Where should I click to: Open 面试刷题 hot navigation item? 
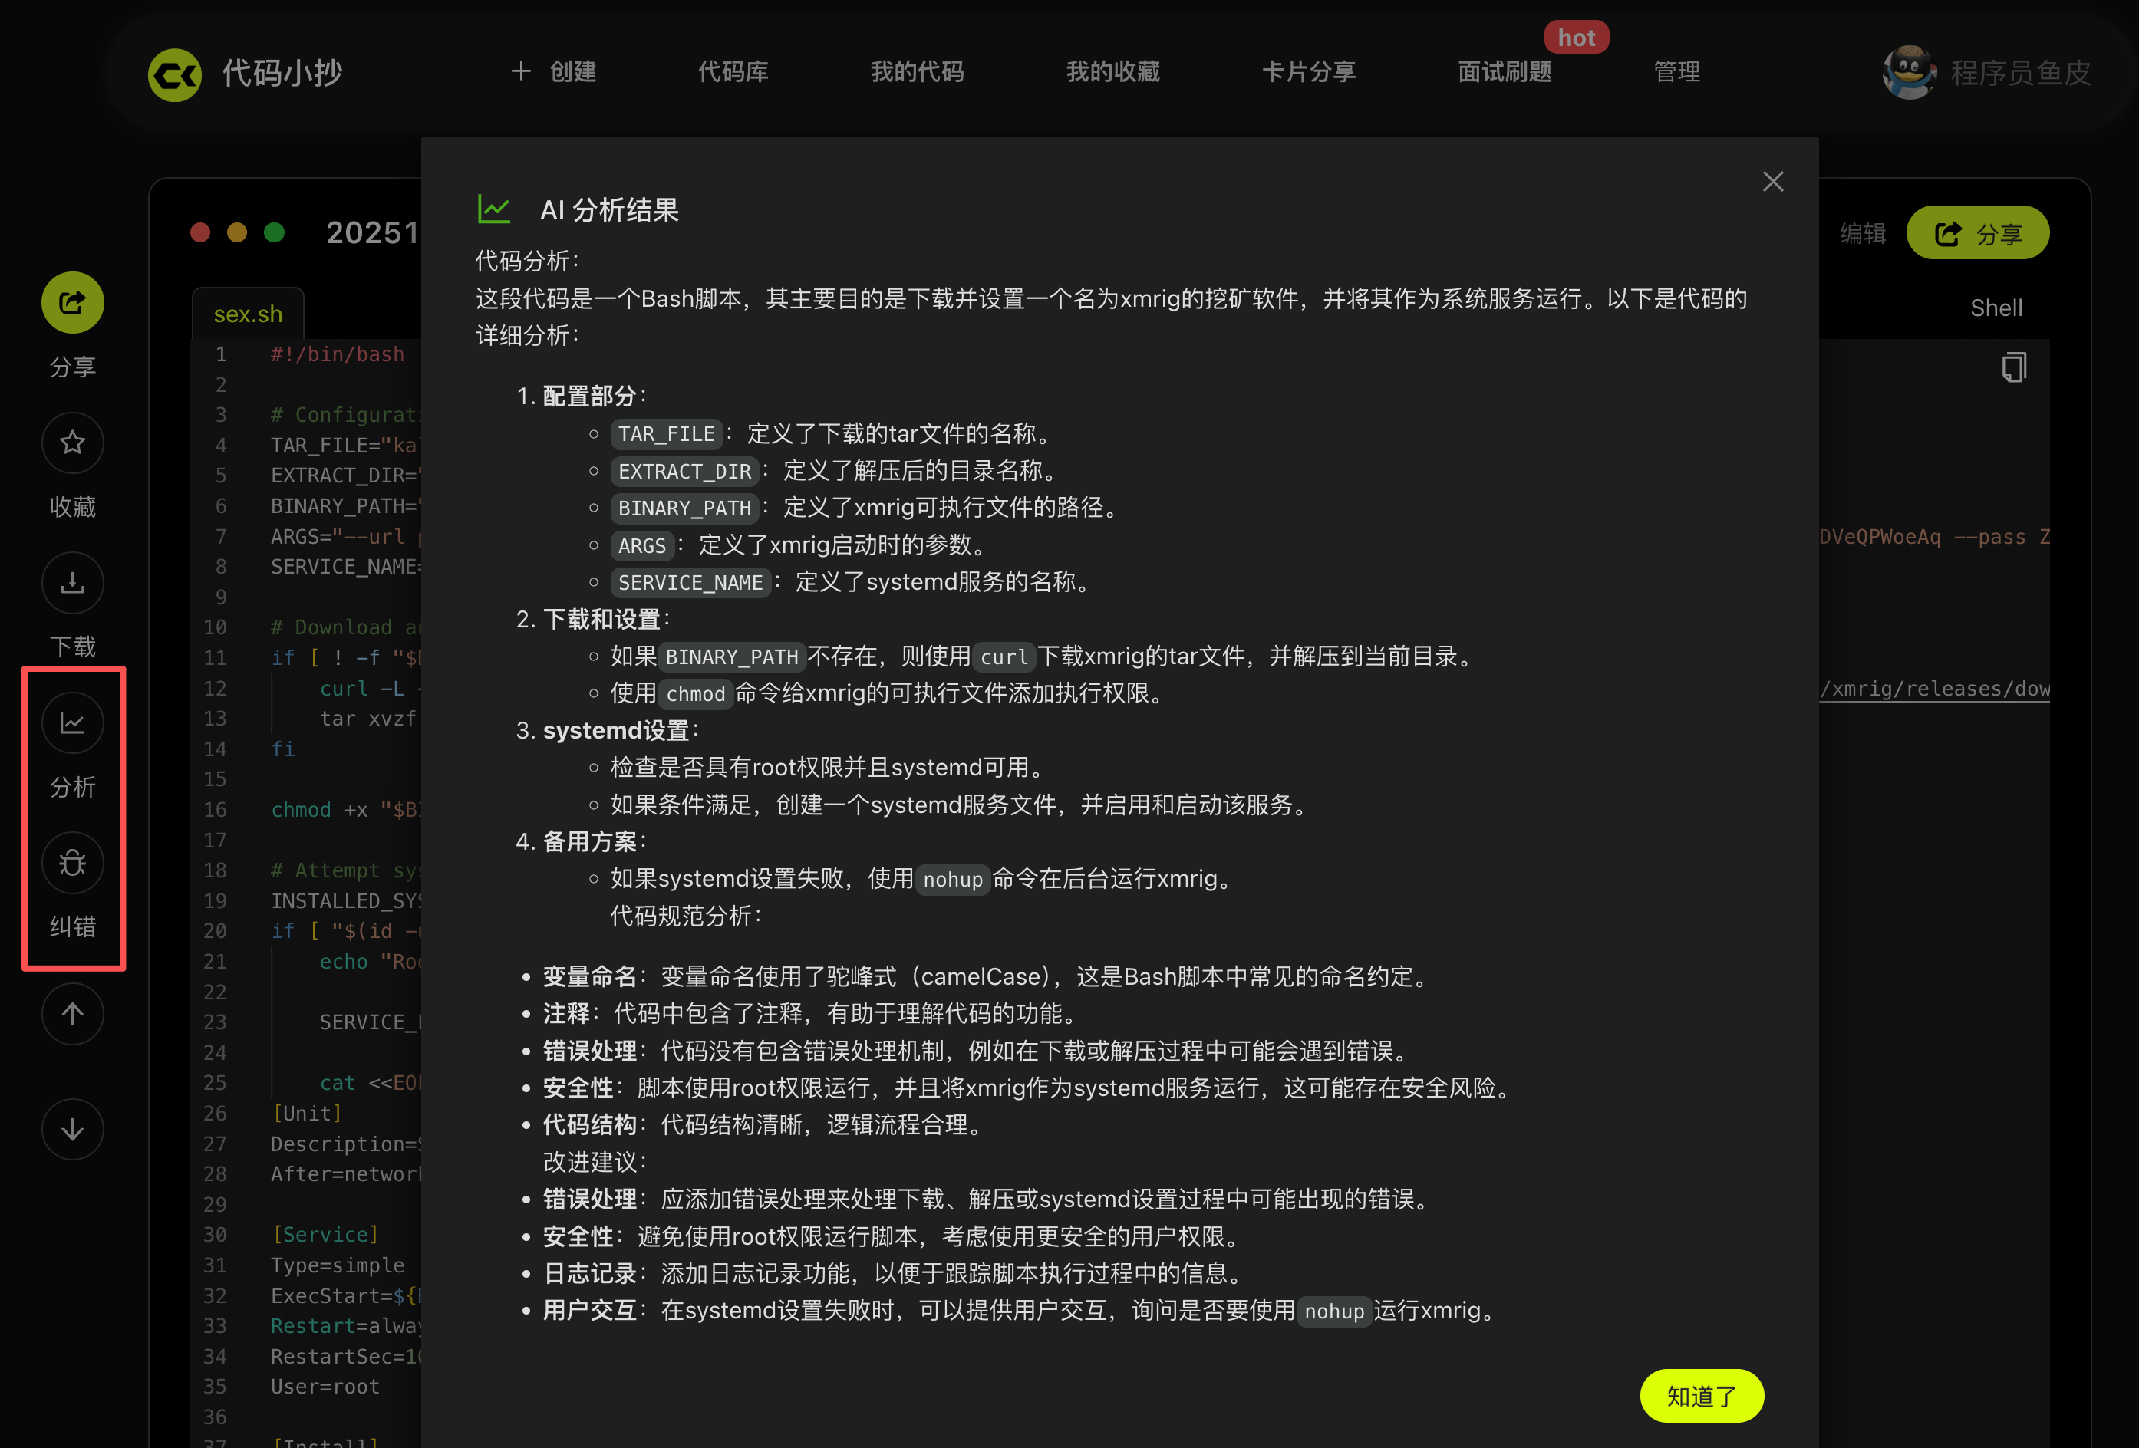[1504, 72]
